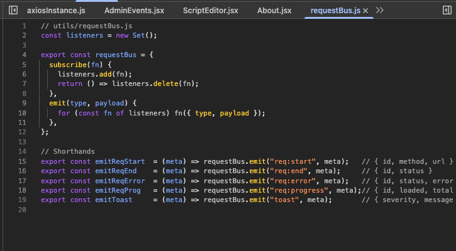Click gutter line number 18

[x=22, y=190]
